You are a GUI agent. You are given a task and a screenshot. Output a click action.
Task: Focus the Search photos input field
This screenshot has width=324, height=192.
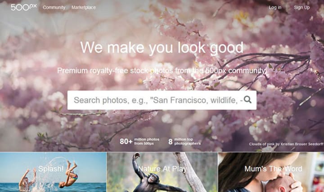point(162,100)
